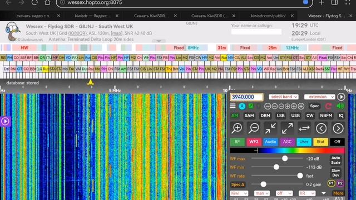The height and width of the screenshot is (200, 356).
Task: Open the 'off' dropdown
Action: click(284, 193)
